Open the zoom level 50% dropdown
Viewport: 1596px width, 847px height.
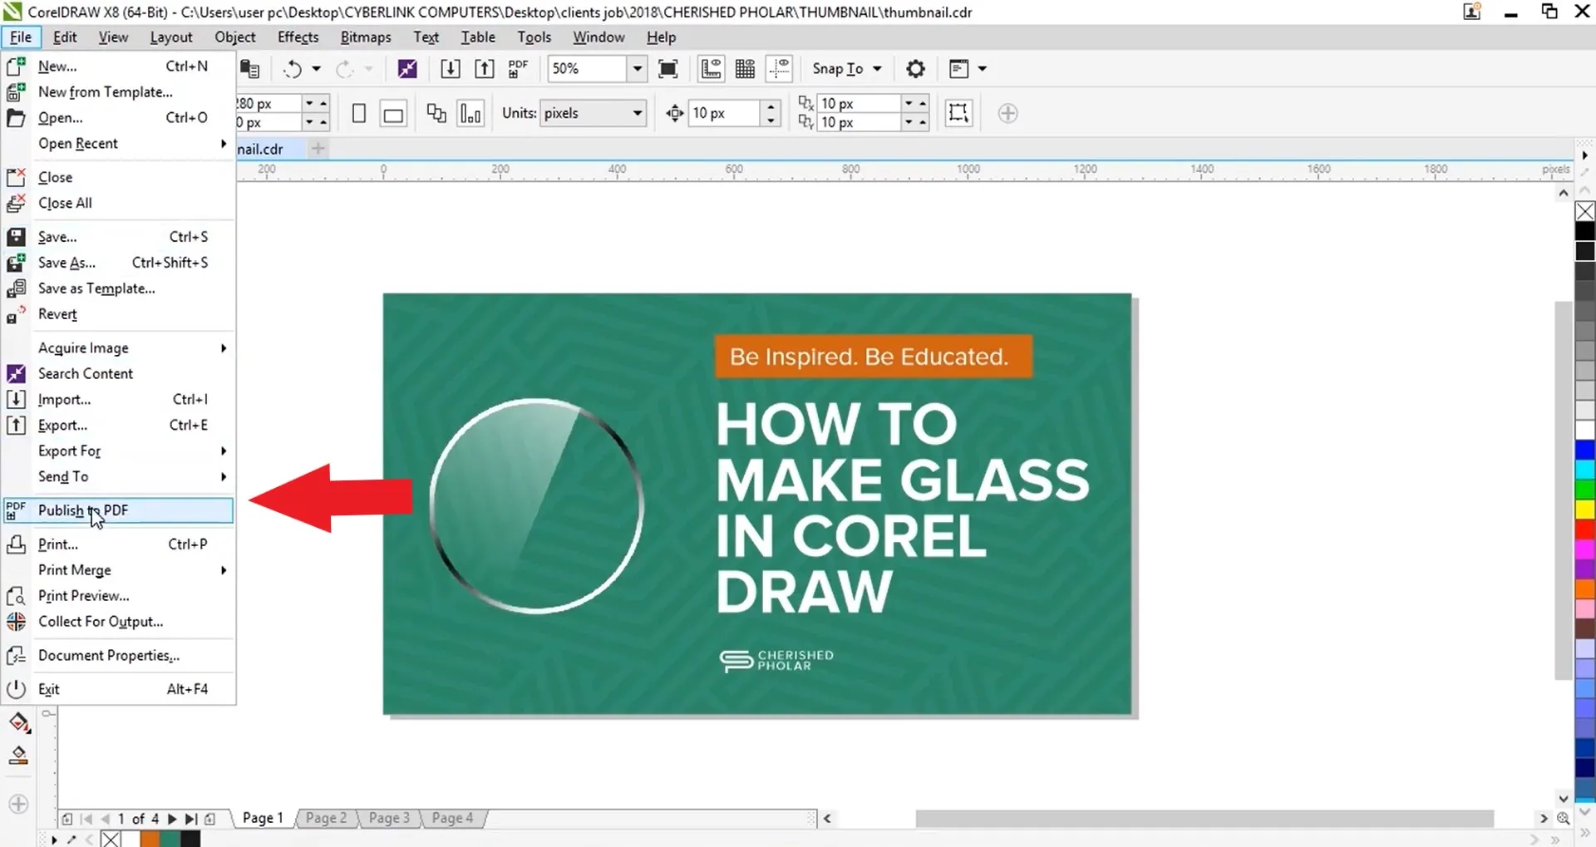pyautogui.click(x=637, y=68)
